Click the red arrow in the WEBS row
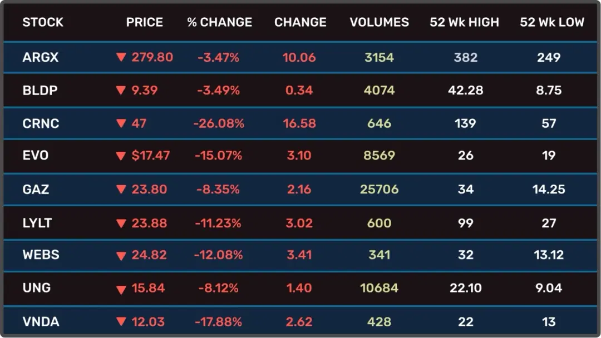 121,256
